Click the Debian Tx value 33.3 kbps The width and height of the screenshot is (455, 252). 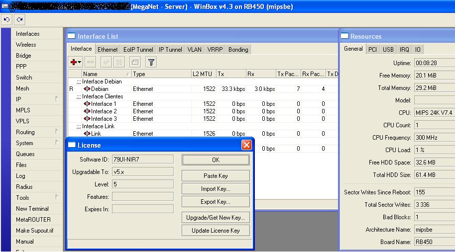tap(233, 89)
